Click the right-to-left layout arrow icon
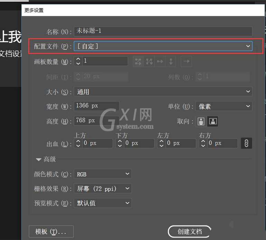The height and width of the screenshot is (240, 266). [x=186, y=61]
